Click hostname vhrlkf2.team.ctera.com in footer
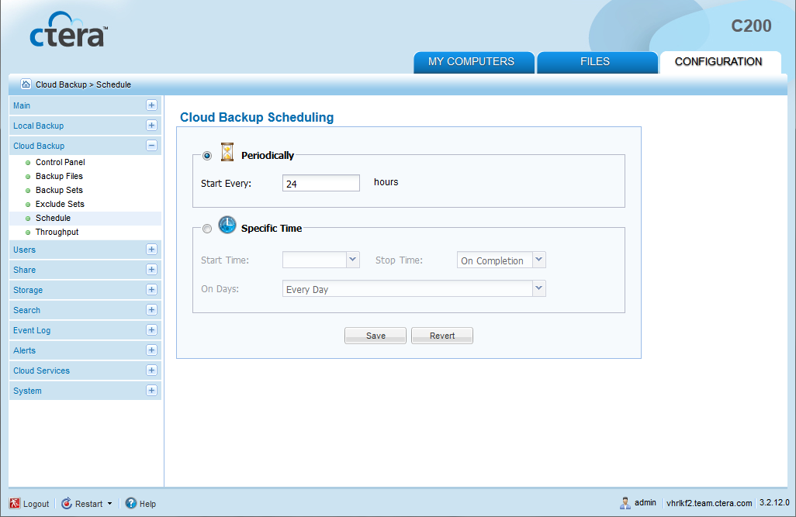The height and width of the screenshot is (517, 796). pos(708,503)
